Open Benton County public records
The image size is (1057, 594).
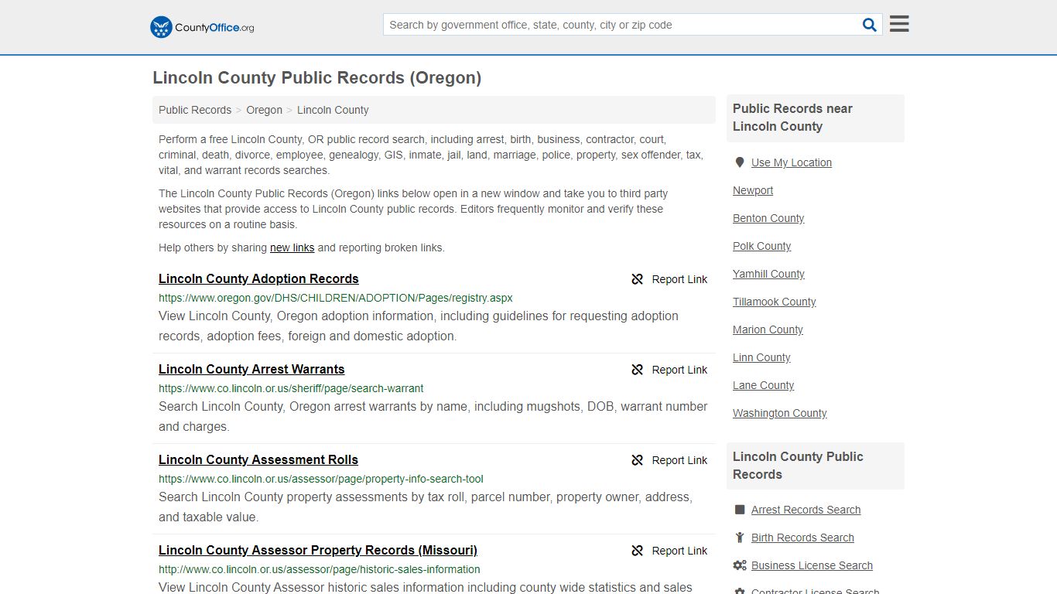[768, 218]
